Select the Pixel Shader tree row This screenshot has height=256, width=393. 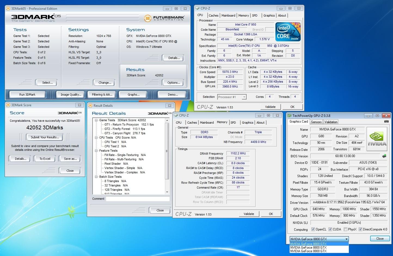click(116, 164)
